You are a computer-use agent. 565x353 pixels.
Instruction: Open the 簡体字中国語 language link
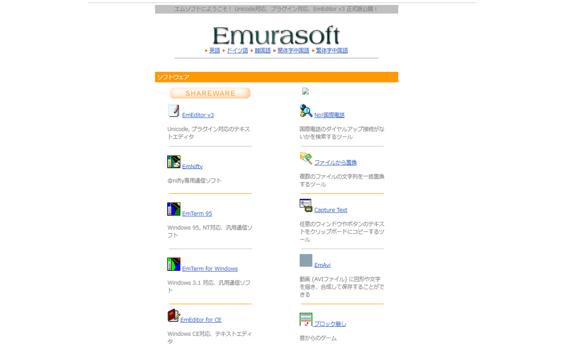pyautogui.click(x=293, y=51)
